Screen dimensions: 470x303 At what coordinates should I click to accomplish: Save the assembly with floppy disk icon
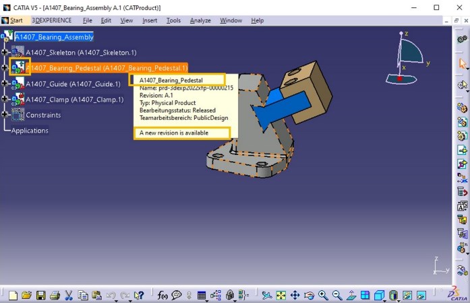(x=40, y=296)
